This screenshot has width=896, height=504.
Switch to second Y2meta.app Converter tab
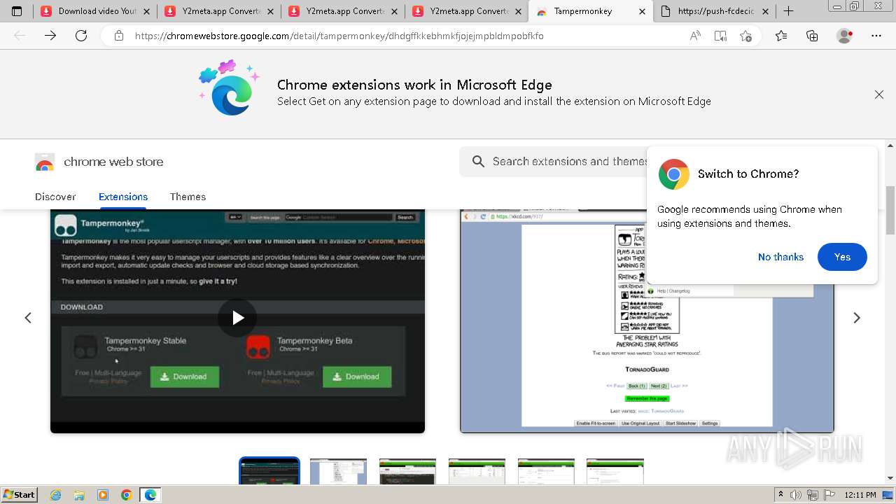point(343,11)
